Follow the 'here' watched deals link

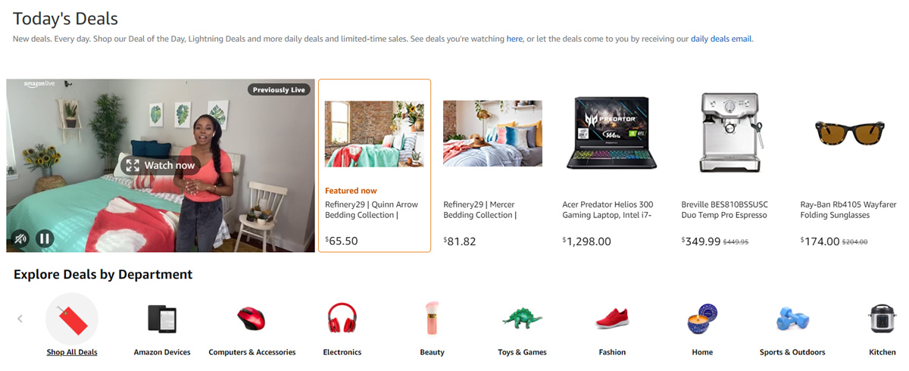pos(514,39)
